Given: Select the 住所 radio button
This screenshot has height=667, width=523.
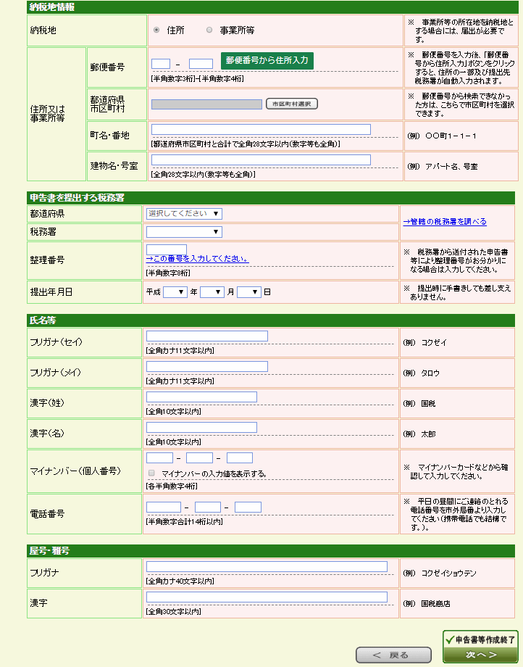Looking at the screenshot, I should [x=156, y=30].
